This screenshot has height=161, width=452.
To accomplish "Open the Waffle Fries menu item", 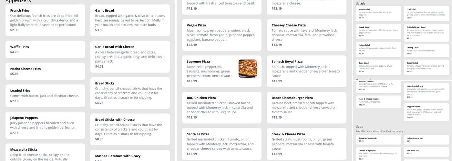I will pyautogui.click(x=45, y=49).
